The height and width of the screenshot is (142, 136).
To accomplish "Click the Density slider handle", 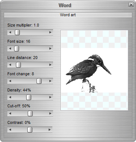I will tap(29, 97).
